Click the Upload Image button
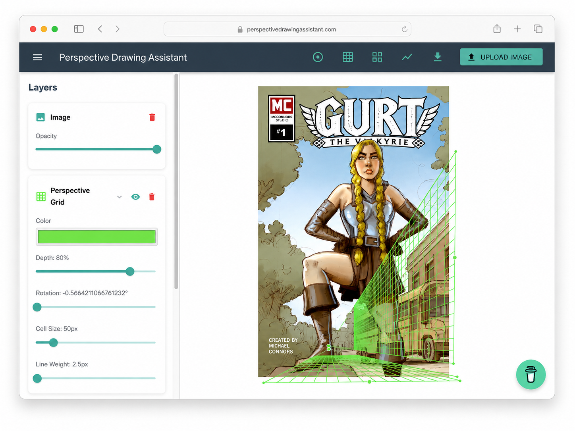 (501, 57)
